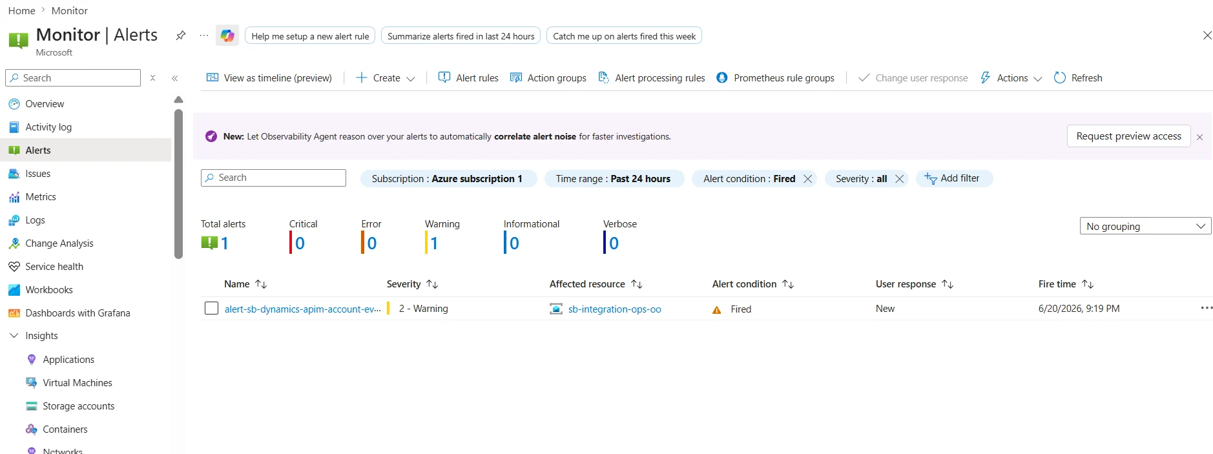This screenshot has width=1213, height=454.
Task: Click Add filter
Action: point(953,178)
